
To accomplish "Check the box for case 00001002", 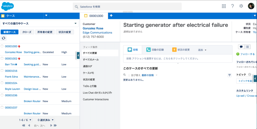I will coord(2,58).
